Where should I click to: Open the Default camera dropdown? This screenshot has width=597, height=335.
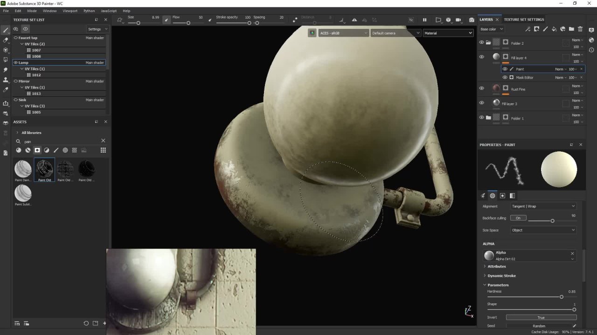click(395, 33)
